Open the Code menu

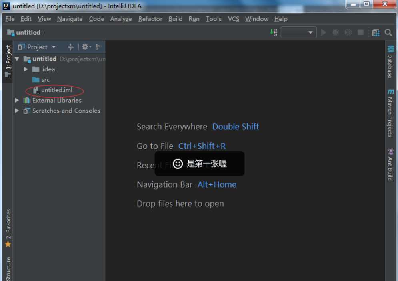tap(96, 19)
